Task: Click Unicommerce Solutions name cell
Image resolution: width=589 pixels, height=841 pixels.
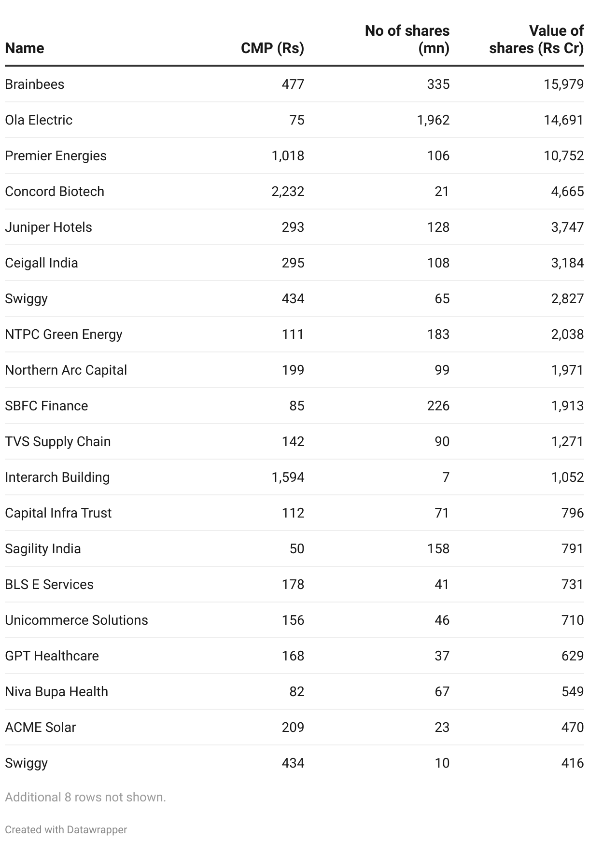Action: [x=76, y=620]
